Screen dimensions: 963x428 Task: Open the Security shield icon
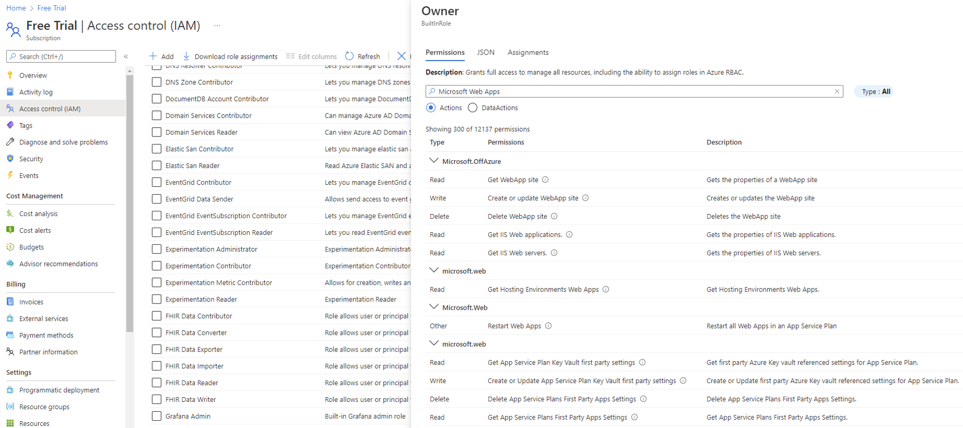coord(10,159)
